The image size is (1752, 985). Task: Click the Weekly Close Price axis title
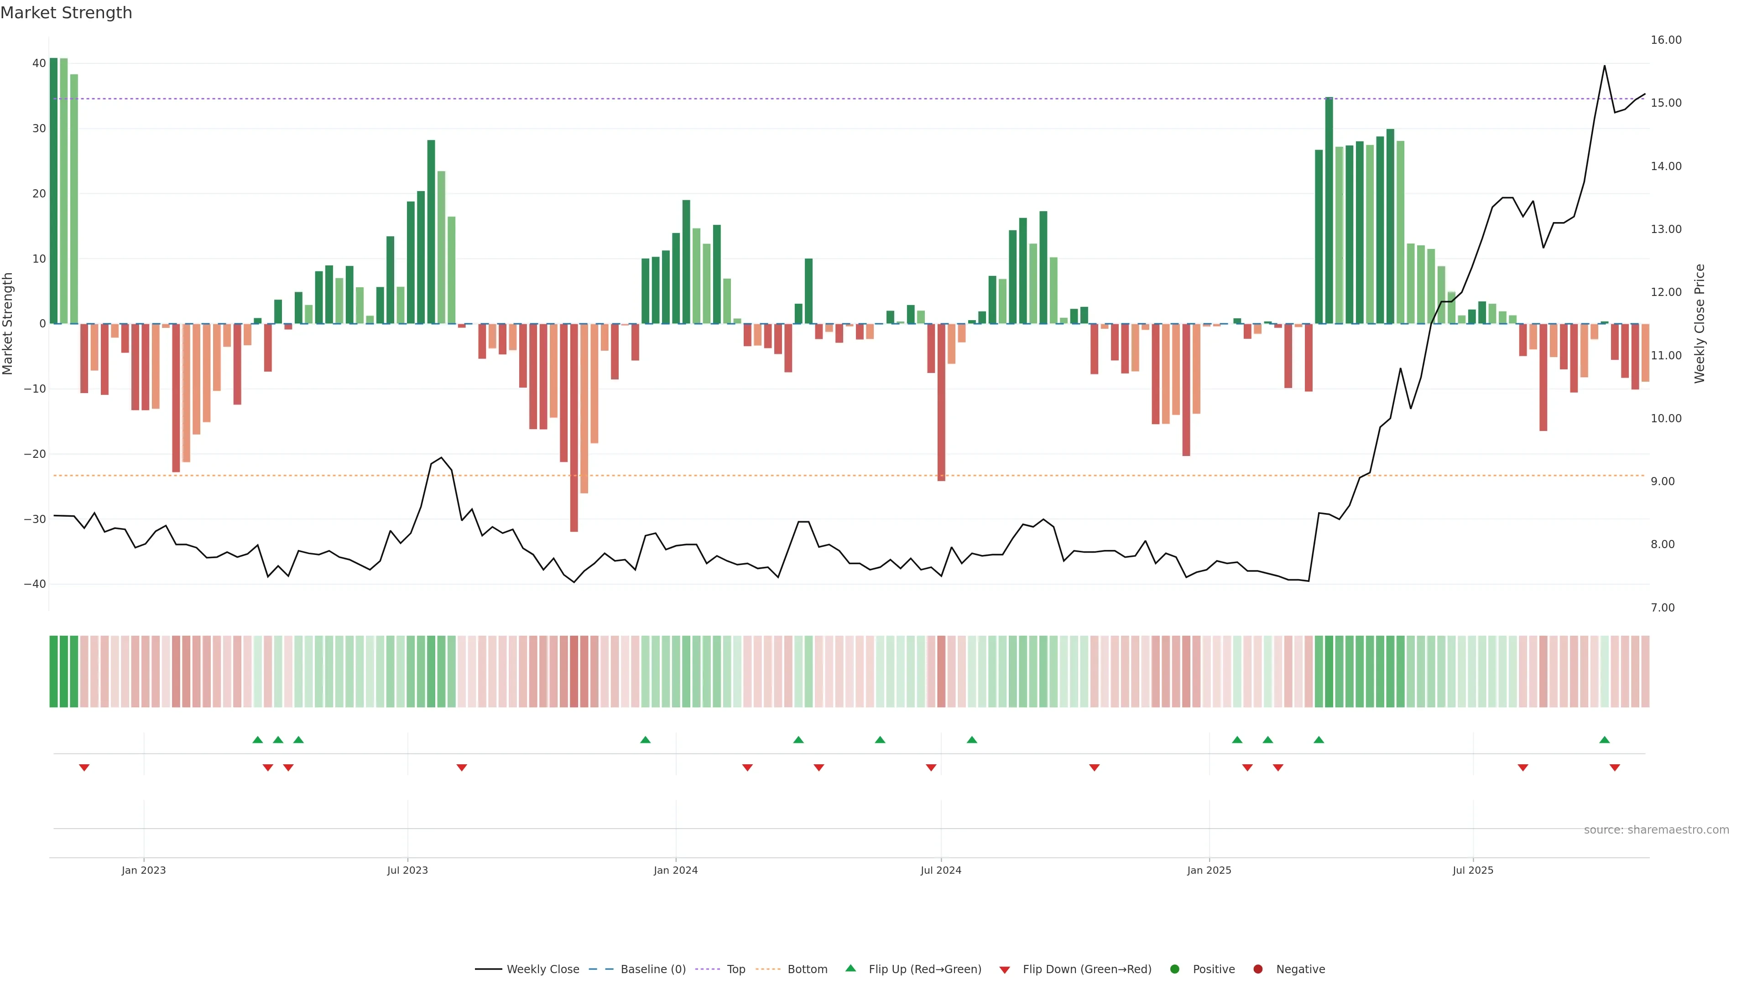click(1700, 324)
